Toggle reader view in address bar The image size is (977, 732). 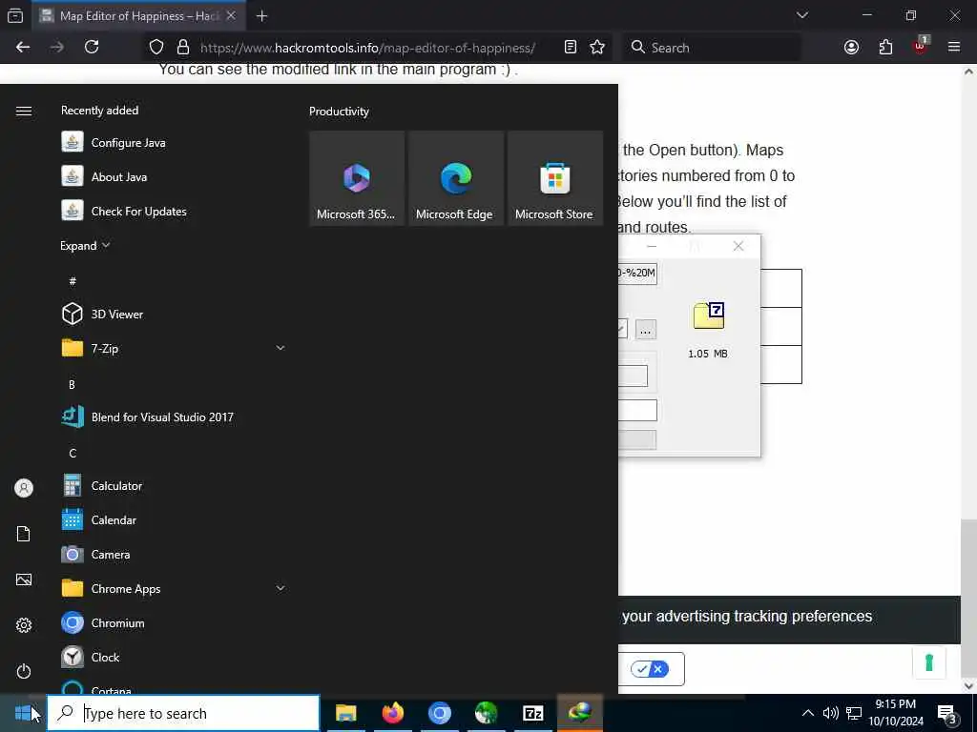click(571, 48)
